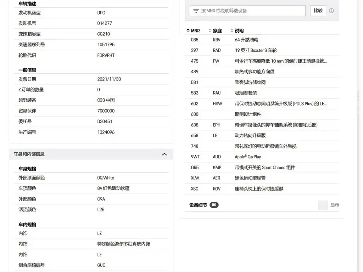Select the 085 KBV 64 升燃油箱 row
The image size is (363, 272).
click(x=262, y=40)
